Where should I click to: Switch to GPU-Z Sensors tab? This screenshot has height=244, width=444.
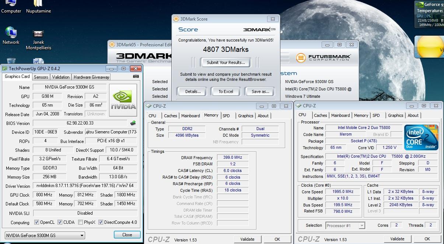tap(41, 77)
